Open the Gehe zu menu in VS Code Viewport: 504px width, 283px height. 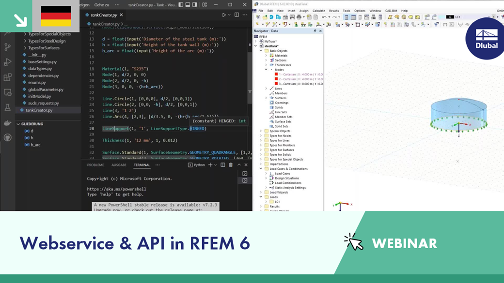pyautogui.click(x=102, y=5)
